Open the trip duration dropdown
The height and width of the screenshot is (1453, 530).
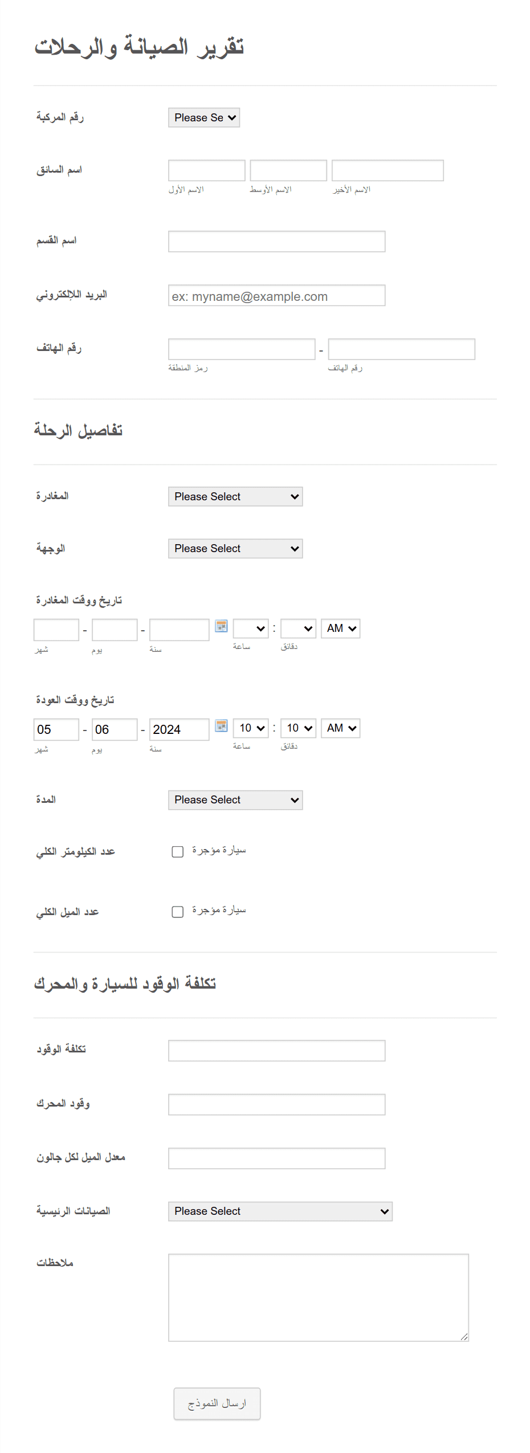coord(235,799)
